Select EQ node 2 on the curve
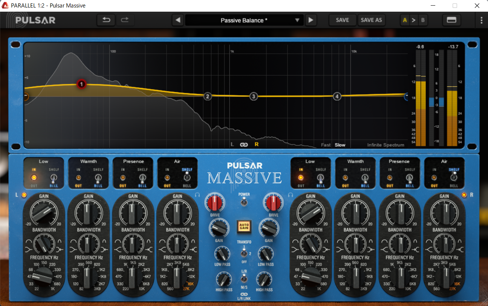Viewport: 488px width, 306px height. 207,97
